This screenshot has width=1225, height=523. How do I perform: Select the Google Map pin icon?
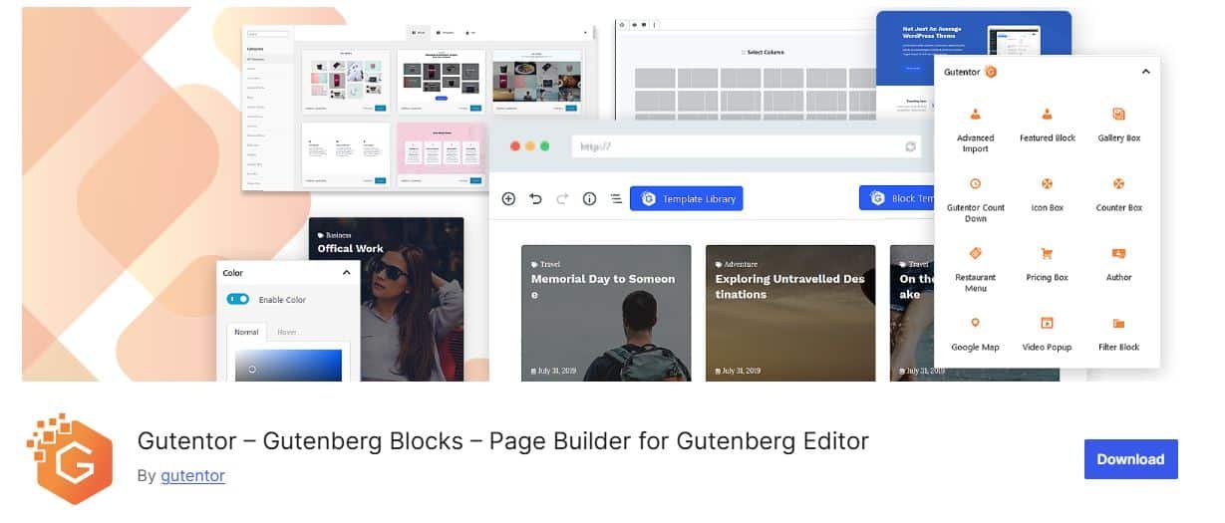click(x=975, y=323)
